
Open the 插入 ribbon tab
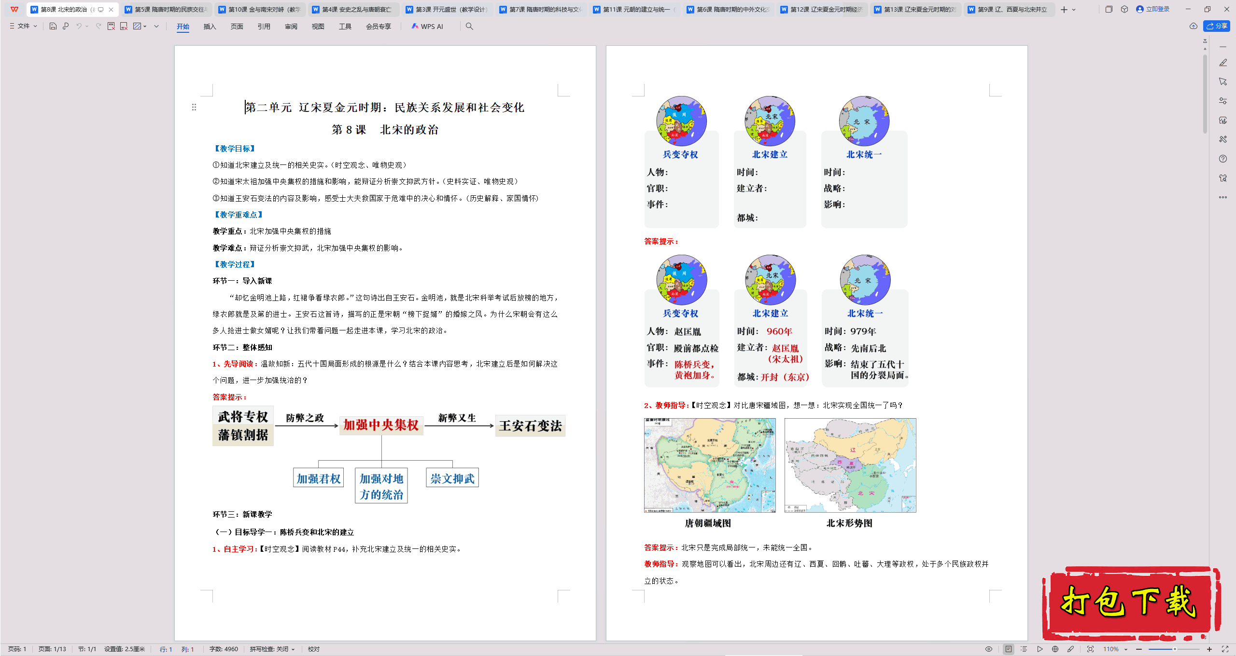[x=210, y=27]
